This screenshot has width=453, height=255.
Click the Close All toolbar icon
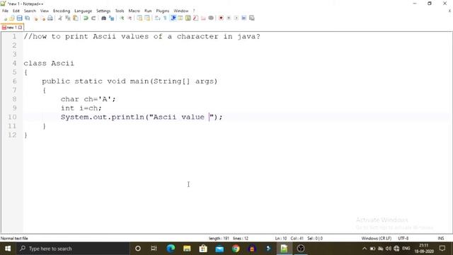42,18
